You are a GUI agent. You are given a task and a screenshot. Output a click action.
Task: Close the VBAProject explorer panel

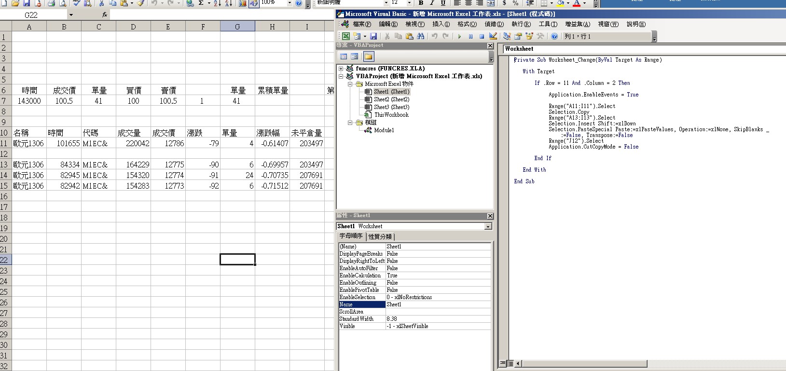[x=490, y=46]
